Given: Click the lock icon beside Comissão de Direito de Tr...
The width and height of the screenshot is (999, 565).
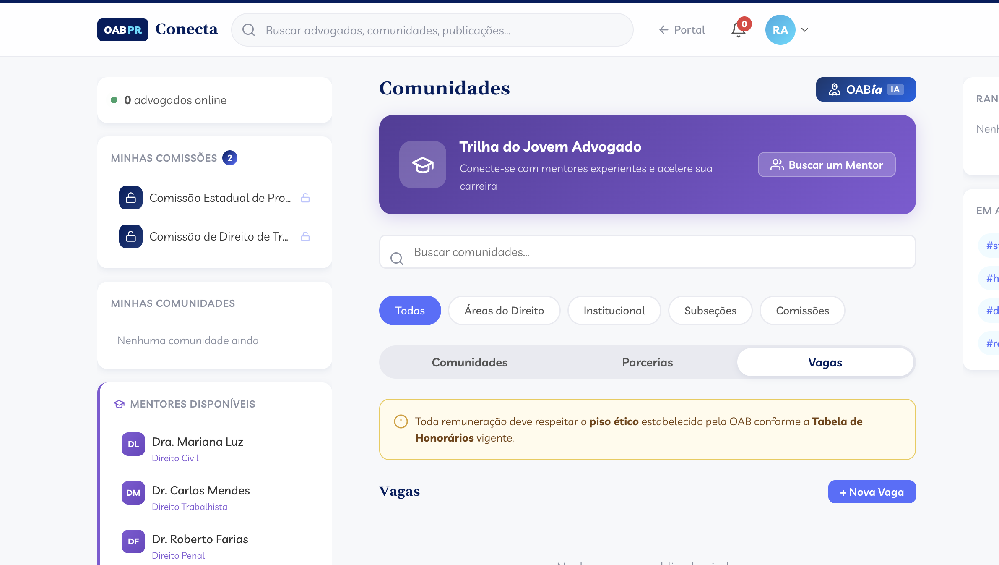Looking at the screenshot, I should coord(305,236).
